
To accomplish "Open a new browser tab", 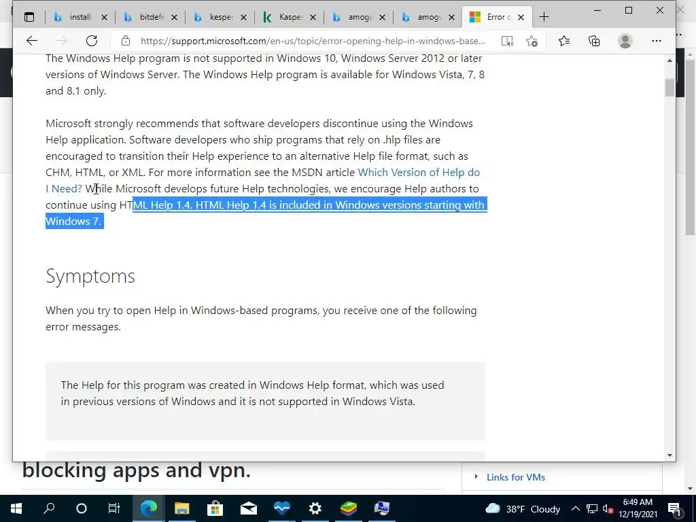I will [544, 17].
